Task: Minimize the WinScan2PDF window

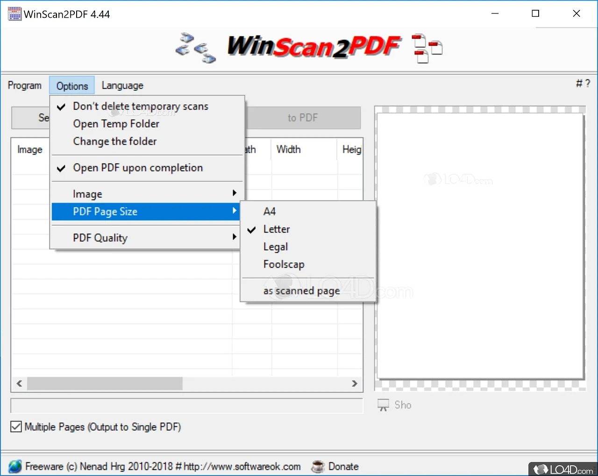Action: point(495,14)
